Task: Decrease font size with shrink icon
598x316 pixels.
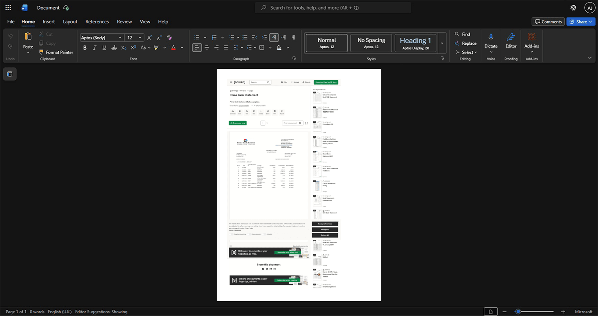Action: click(x=159, y=38)
